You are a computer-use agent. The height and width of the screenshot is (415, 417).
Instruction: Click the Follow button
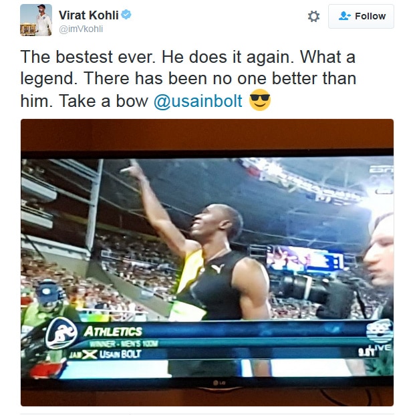[x=361, y=16]
